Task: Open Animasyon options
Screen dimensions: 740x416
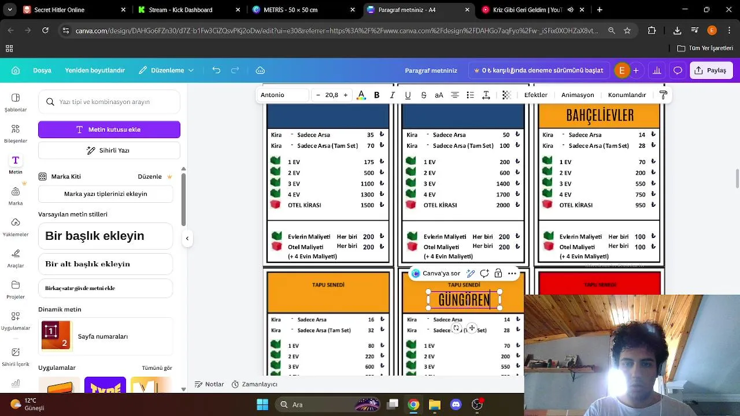Action: [578, 95]
